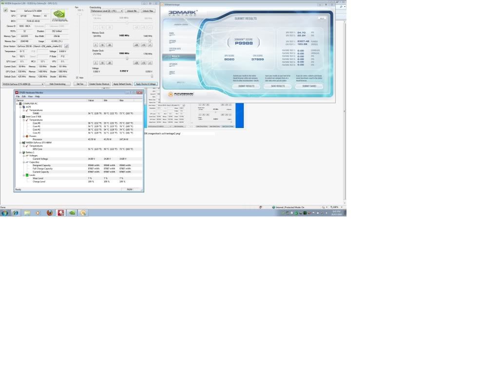Collapse the Powers tree node
The image size is (499, 374).
tap(24, 136)
